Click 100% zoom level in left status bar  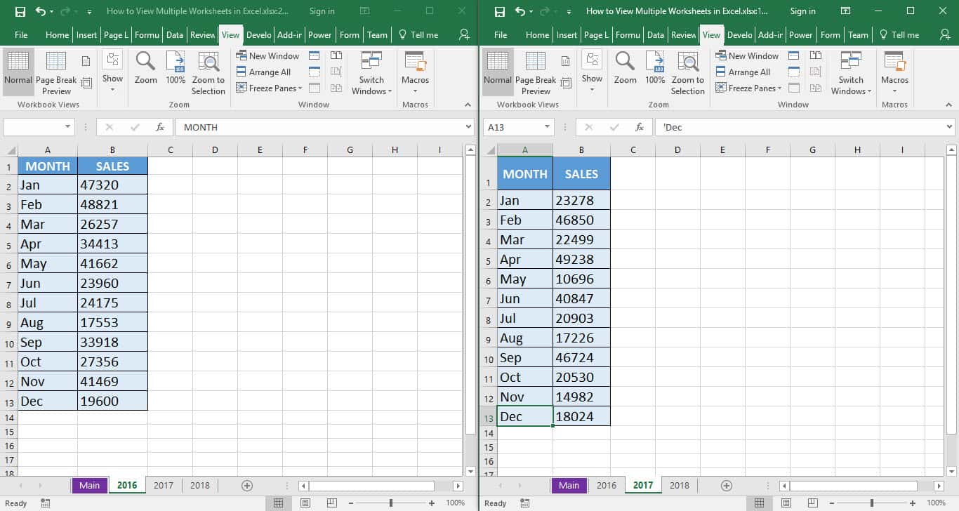click(x=456, y=503)
